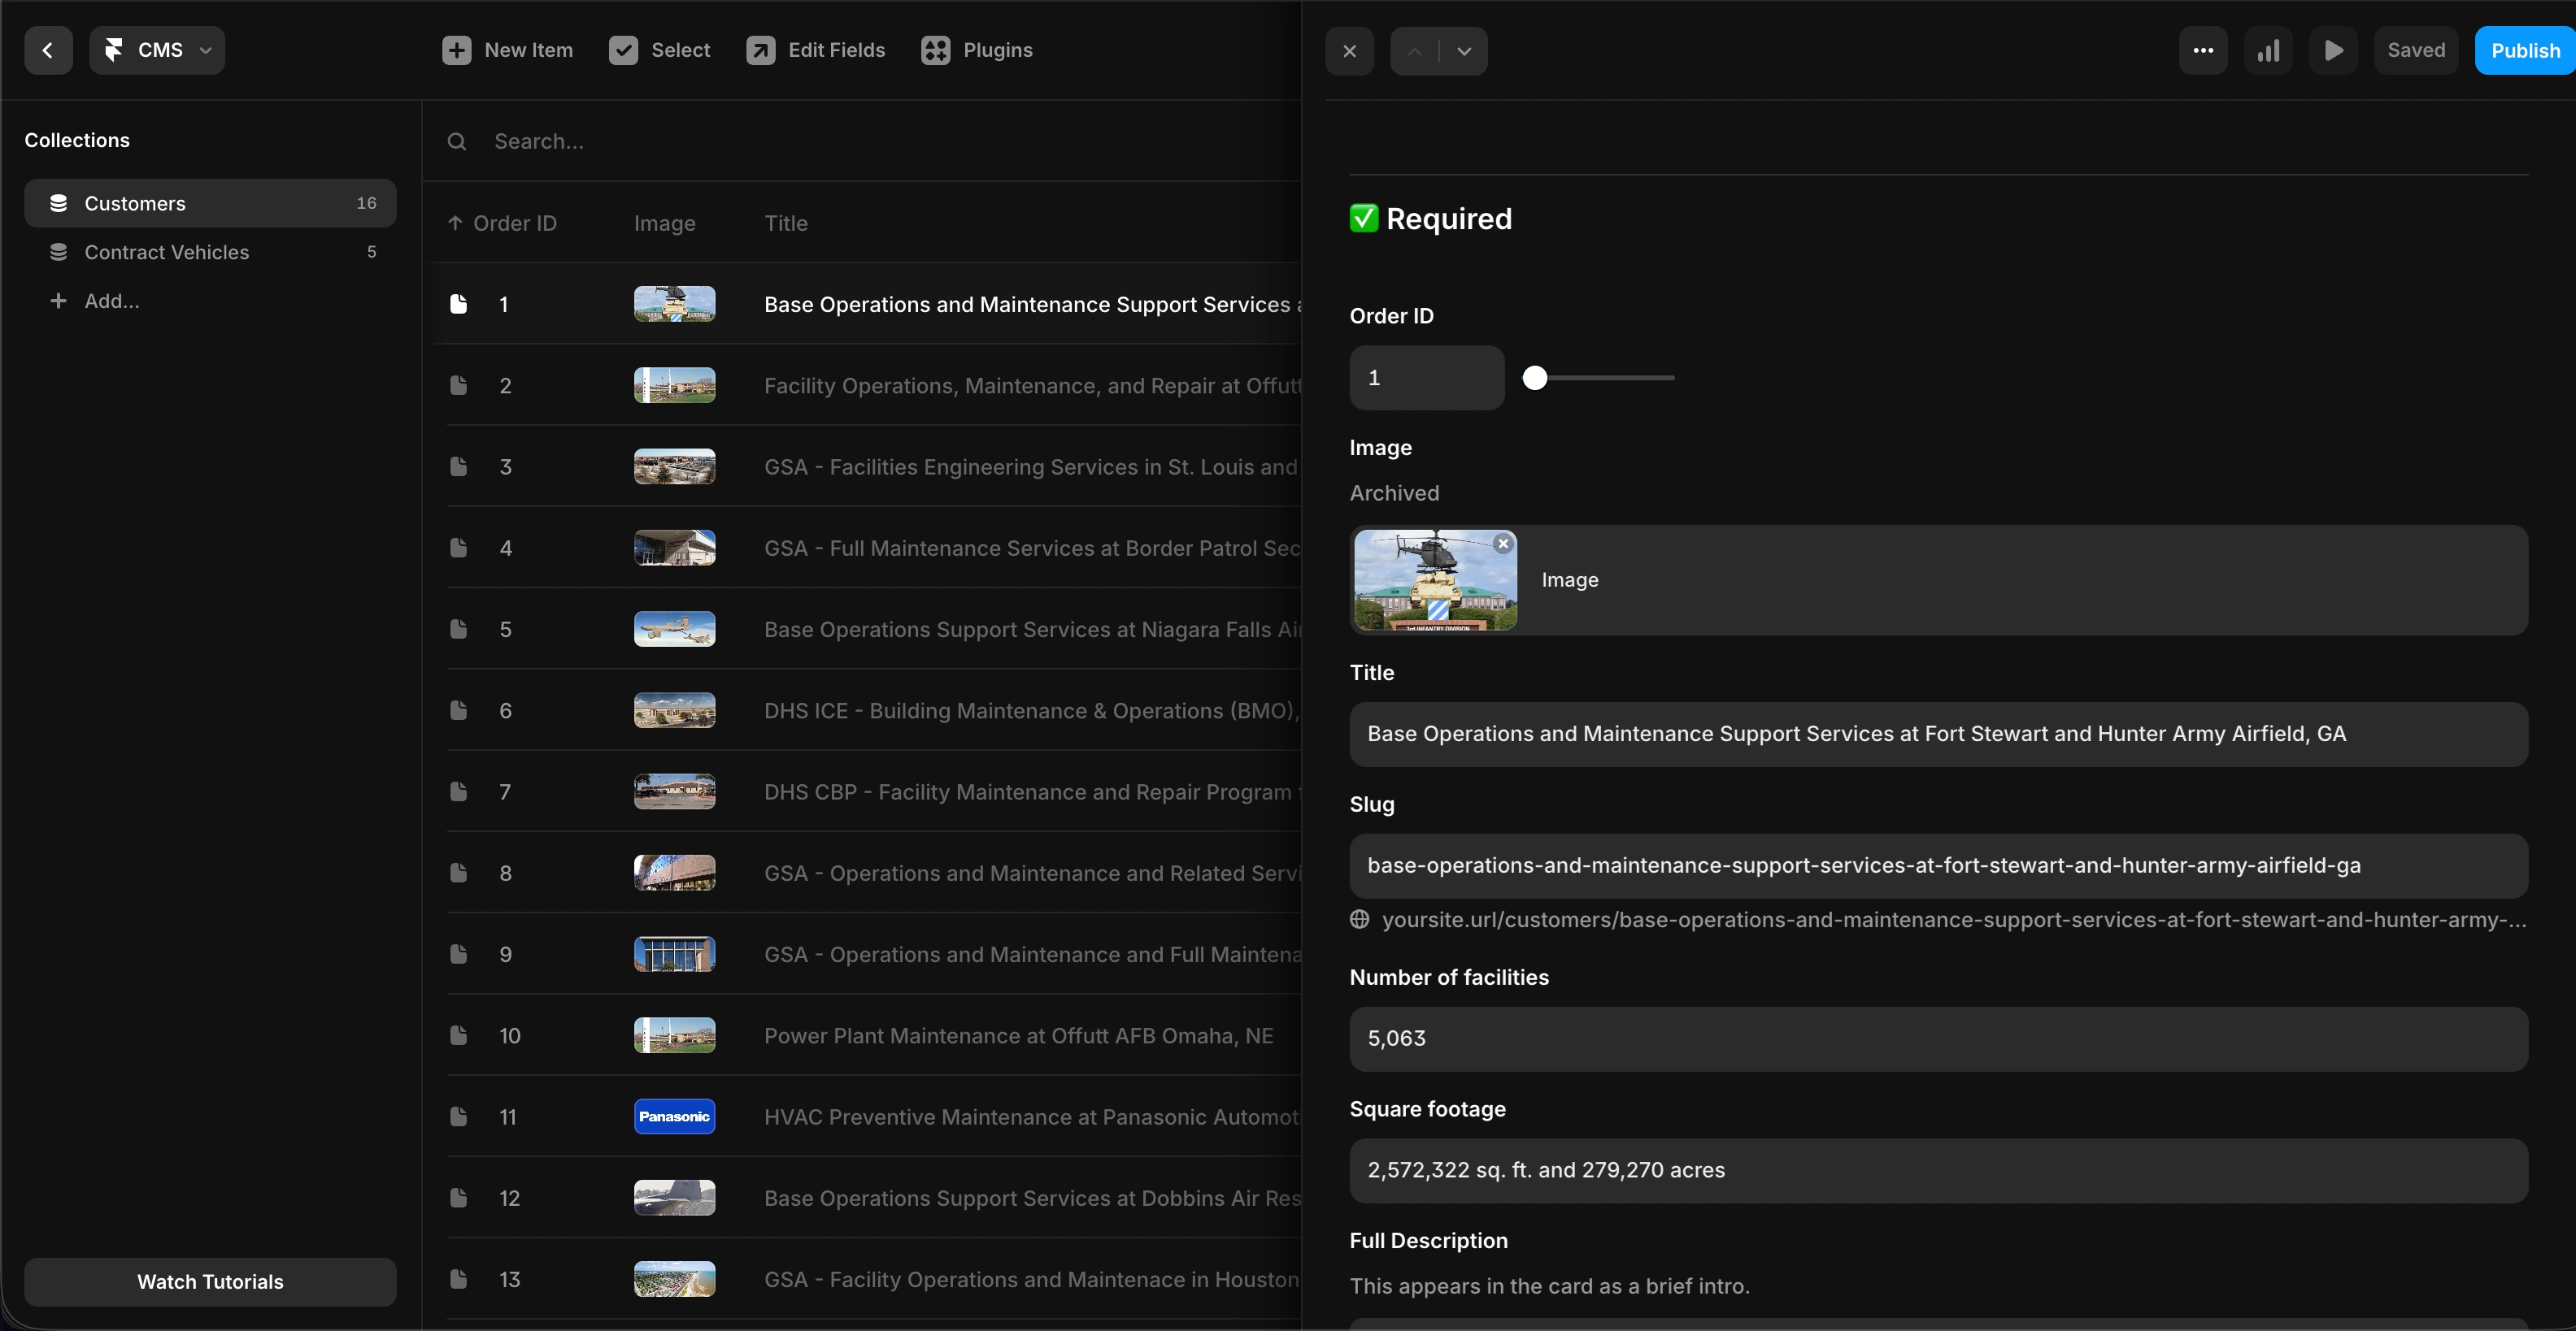
Task: Activate Select mode checkbox icon
Action: 623,50
